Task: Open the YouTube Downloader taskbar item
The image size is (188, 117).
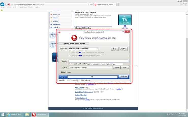Action: [40, 115]
